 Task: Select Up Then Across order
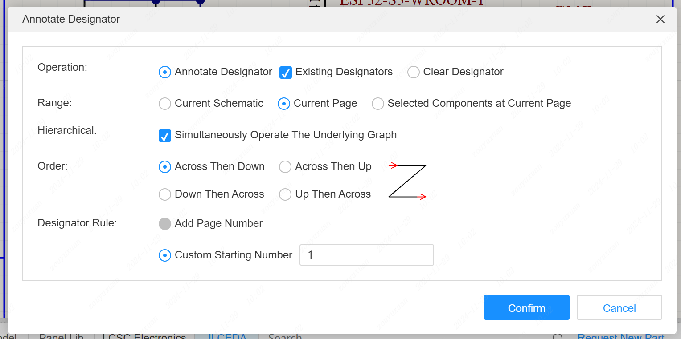click(285, 194)
